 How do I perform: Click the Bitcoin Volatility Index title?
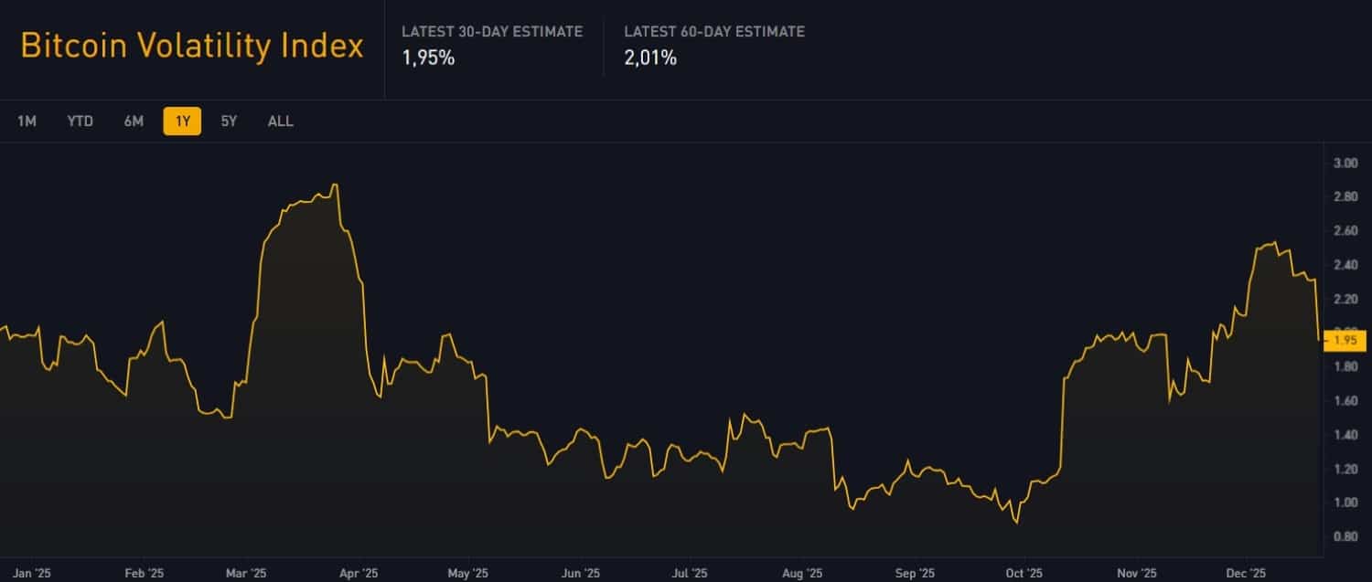tap(190, 45)
